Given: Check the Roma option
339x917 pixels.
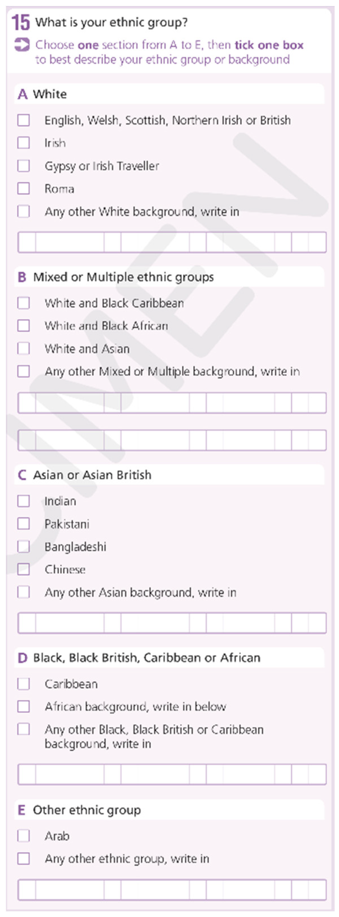Looking at the screenshot, I should click(23, 189).
